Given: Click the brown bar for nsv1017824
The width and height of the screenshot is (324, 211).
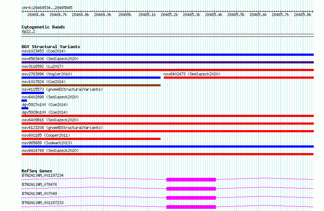Looking at the screenshot, I should [91, 85].
